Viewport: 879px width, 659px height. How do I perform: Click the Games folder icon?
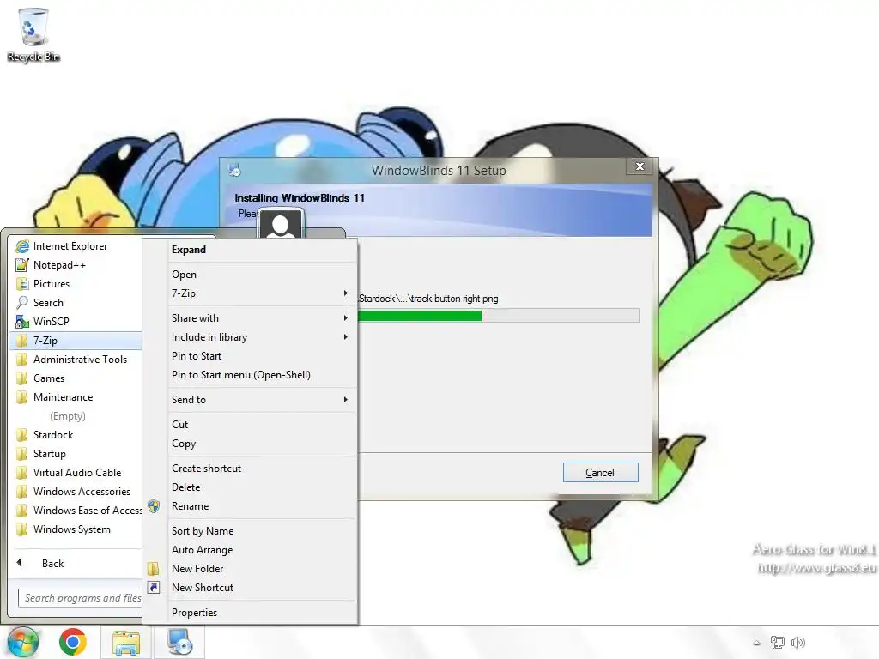tap(22, 378)
